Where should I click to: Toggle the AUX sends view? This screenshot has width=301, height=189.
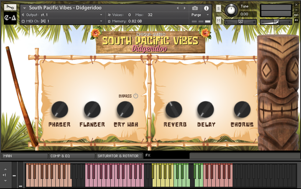[296, 15]
